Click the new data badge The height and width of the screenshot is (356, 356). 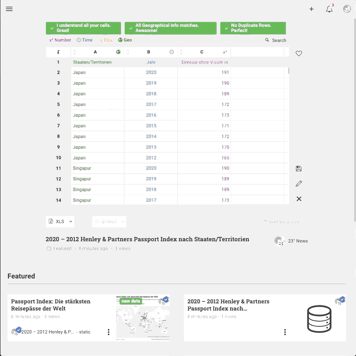pyautogui.click(x=131, y=301)
